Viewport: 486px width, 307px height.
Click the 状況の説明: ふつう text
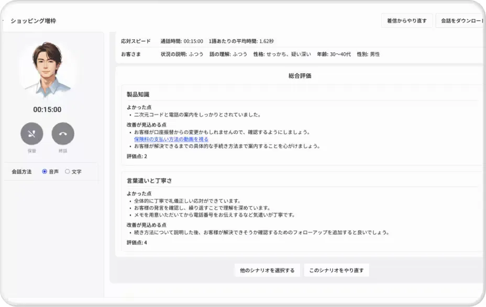pos(182,54)
